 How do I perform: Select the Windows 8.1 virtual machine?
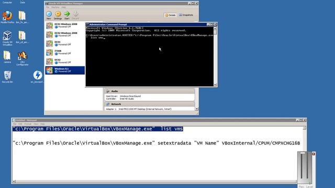point(65,70)
